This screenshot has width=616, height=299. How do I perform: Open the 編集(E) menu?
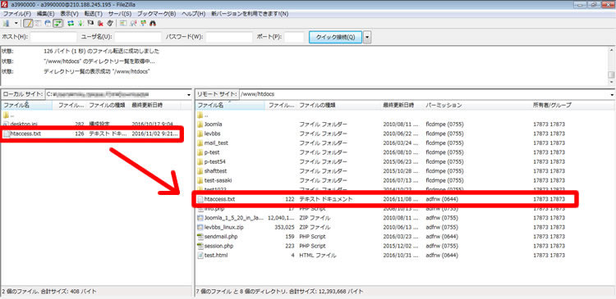click(45, 14)
